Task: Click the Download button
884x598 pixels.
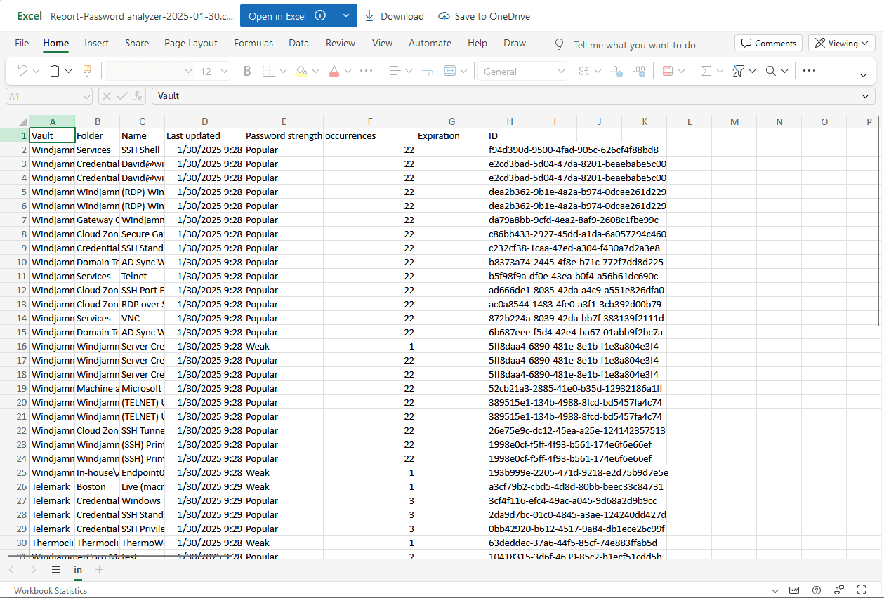Action: (394, 16)
